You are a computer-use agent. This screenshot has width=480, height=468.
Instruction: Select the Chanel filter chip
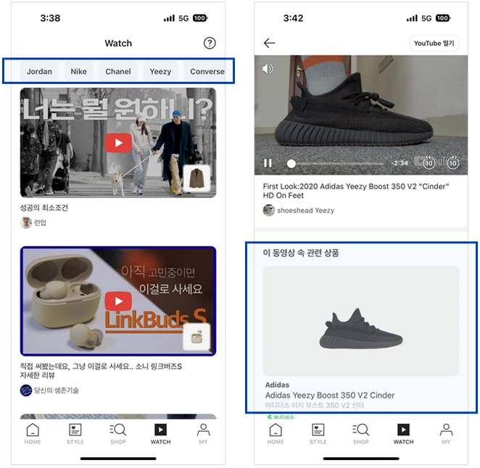coord(118,71)
